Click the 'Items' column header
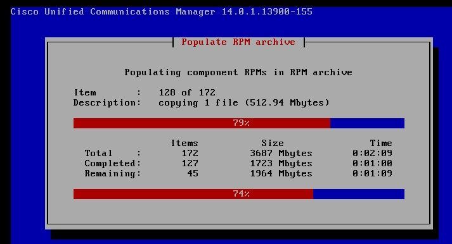This screenshot has width=452, height=244. [184, 143]
